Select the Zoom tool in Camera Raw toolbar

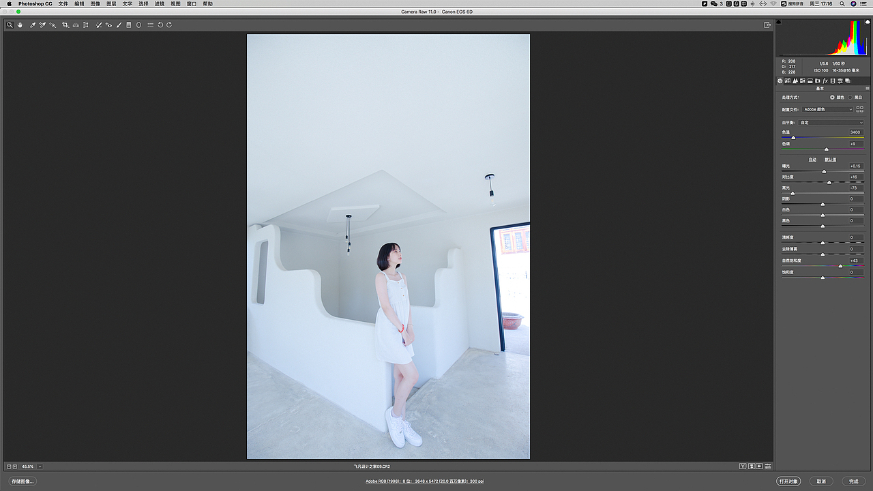point(10,25)
